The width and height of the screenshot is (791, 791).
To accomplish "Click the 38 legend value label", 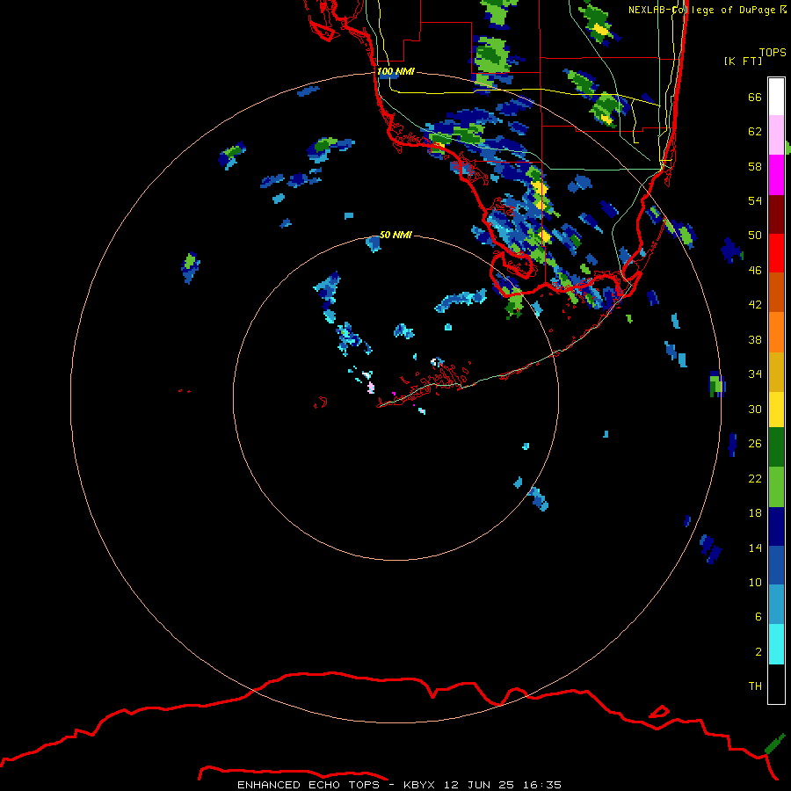I will click(x=755, y=340).
